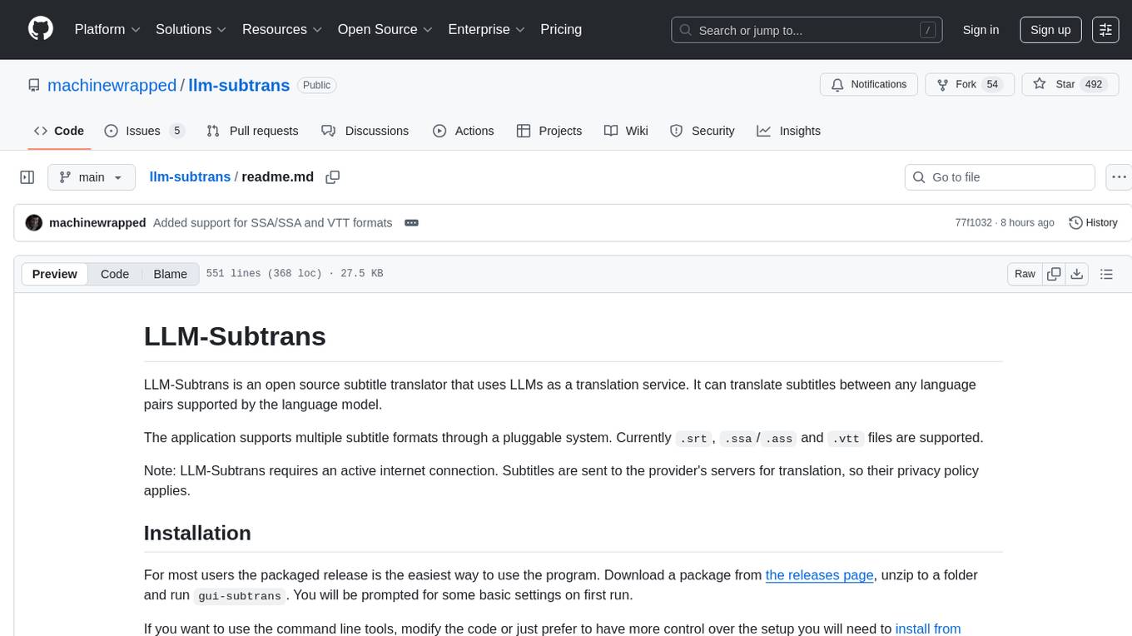Viewport: 1132px width, 636px height.
Task: Open the Discussions tab
Action: tap(365, 131)
